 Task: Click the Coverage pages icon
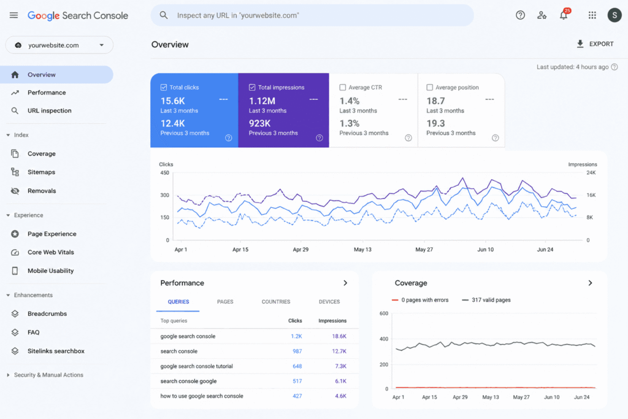pos(15,153)
